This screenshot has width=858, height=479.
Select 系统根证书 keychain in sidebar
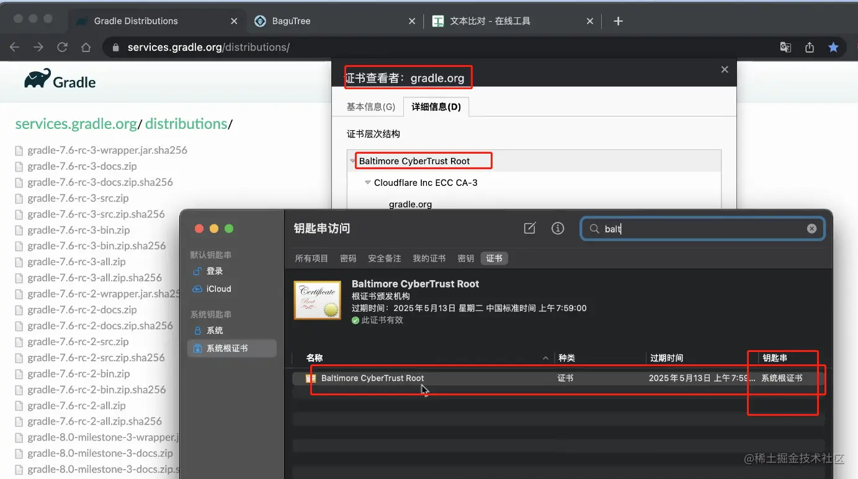click(232, 348)
